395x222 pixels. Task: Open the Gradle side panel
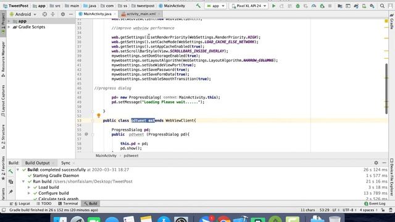(392, 22)
